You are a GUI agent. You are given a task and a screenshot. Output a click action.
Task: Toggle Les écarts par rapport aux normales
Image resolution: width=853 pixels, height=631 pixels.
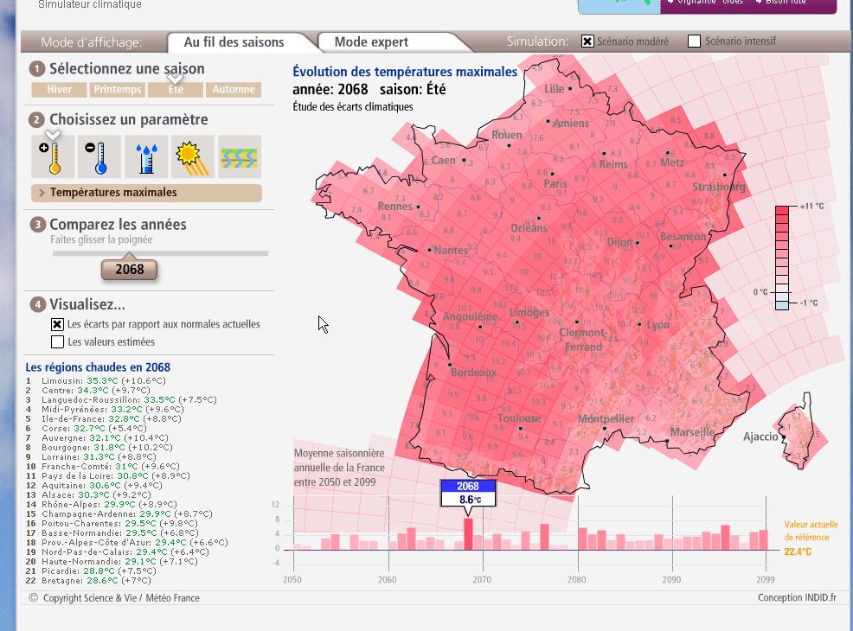click(57, 324)
